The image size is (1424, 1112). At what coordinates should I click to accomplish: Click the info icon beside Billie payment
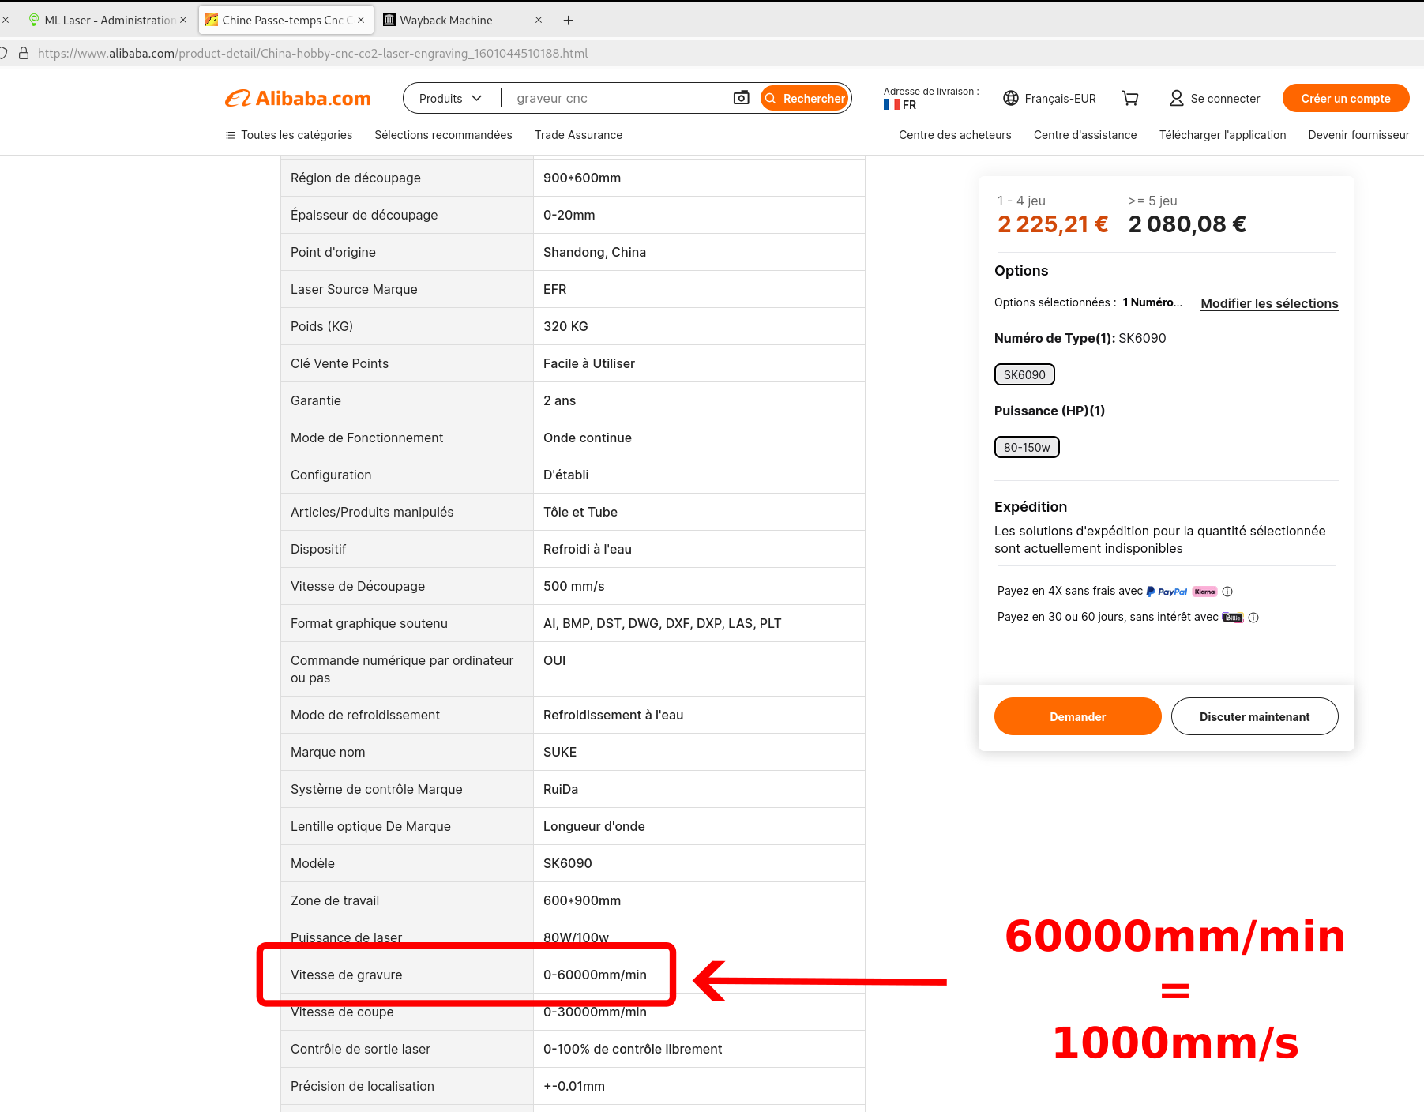[x=1253, y=618]
